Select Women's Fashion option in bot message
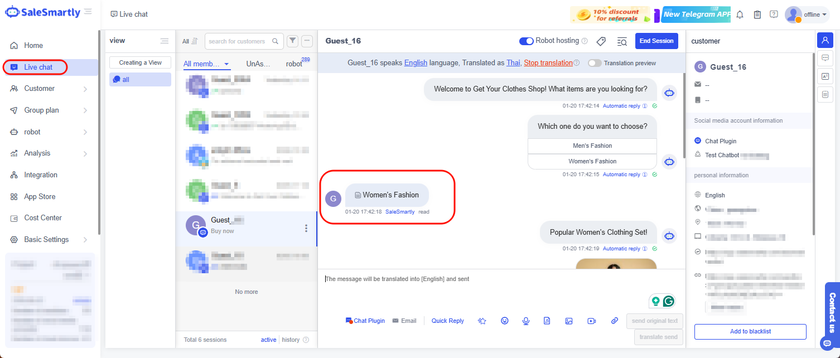Image resolution: width=840 pixels, height=358 pixels. point(592,161)
